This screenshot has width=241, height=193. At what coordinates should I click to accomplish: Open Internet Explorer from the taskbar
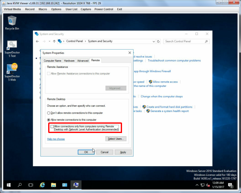(42, 185)
